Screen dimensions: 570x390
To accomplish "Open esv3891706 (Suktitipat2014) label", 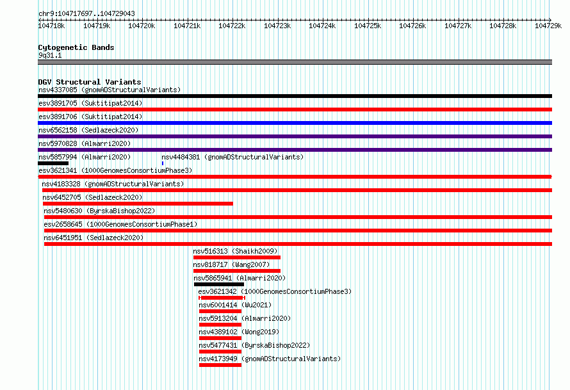I will [90, 117].
